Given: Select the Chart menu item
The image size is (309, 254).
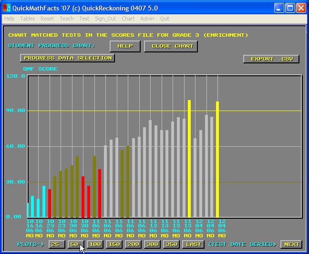Looking at the screenshot, I should tap(128, 19).
